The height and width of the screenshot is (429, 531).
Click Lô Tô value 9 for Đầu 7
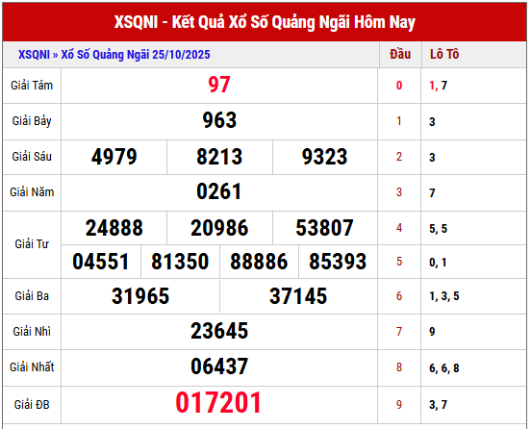(432, 332)
